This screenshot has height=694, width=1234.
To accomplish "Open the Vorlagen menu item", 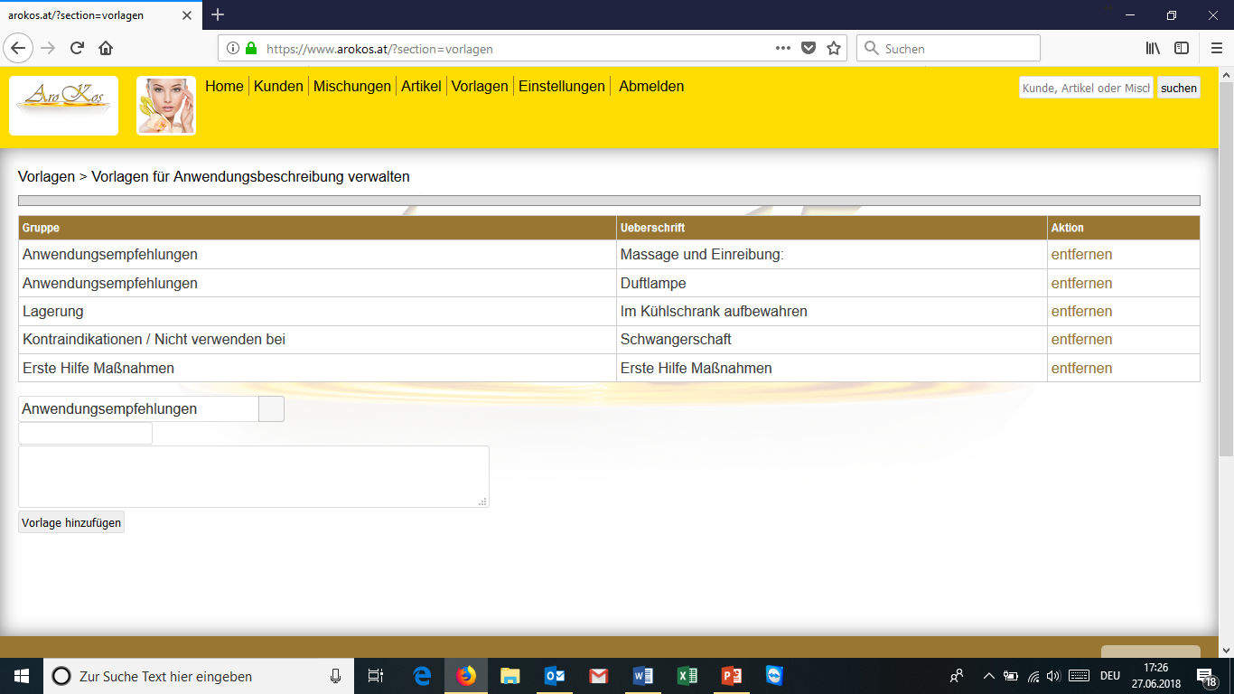I will point(480,87).
